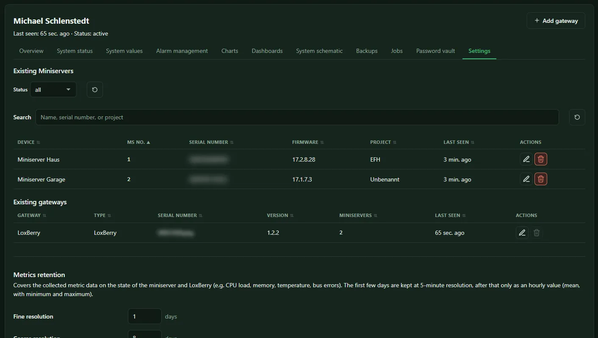This screenshot has height=338, width=598.
Task: Sort Miniservers by MS No. column
Action: 139,142
